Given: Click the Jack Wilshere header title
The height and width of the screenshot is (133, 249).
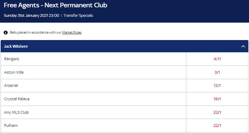Looking at the screenshot, I should (16, 46).
